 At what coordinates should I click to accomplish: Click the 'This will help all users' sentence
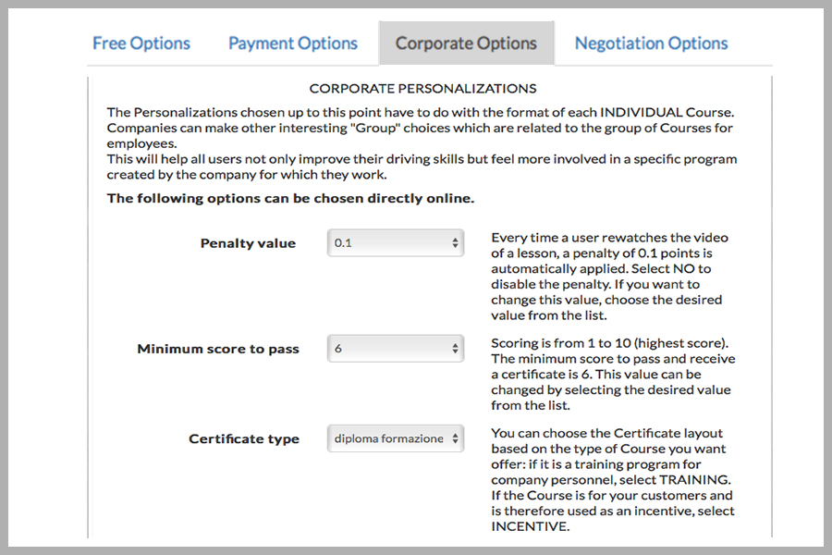422,166
